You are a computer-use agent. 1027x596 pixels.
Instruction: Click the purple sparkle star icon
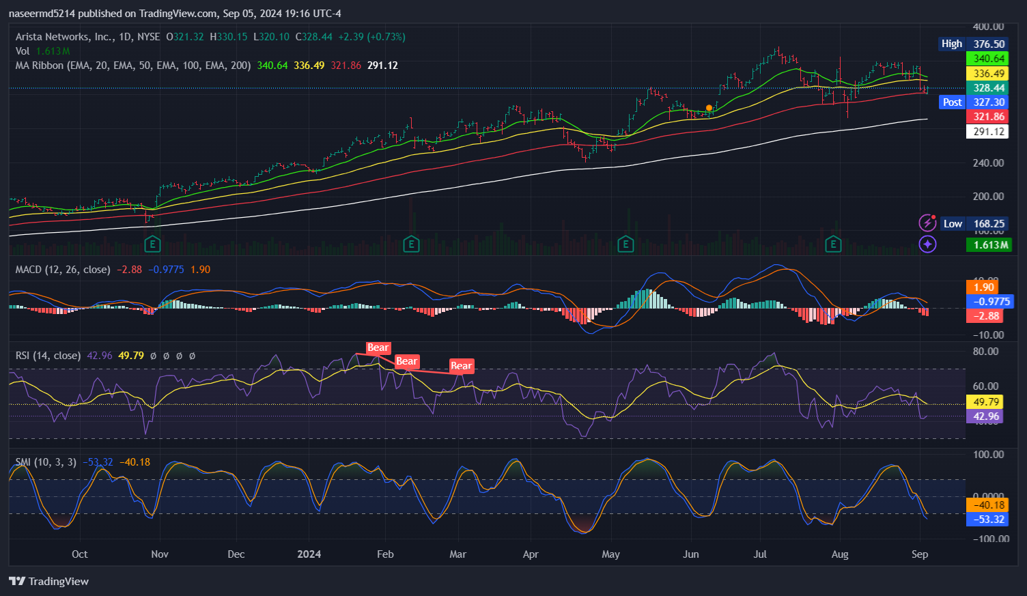[x=927, y=244]
